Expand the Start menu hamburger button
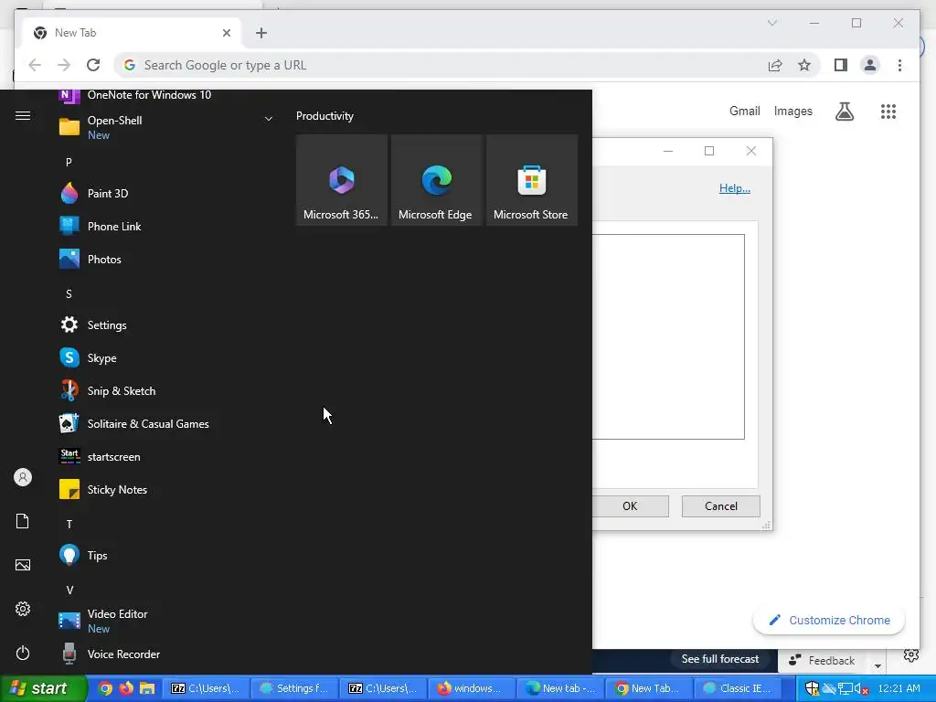936x702 pixels. pyautogui.click(x=23, y=116)
